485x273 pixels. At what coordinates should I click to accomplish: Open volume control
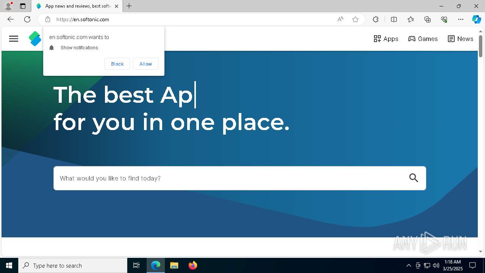pos(436,265)
